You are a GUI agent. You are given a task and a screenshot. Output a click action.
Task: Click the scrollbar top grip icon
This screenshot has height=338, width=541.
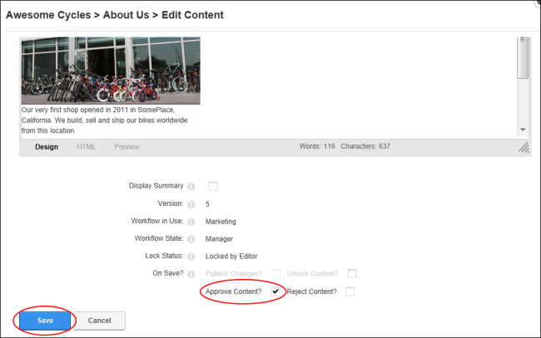point(523,40)
